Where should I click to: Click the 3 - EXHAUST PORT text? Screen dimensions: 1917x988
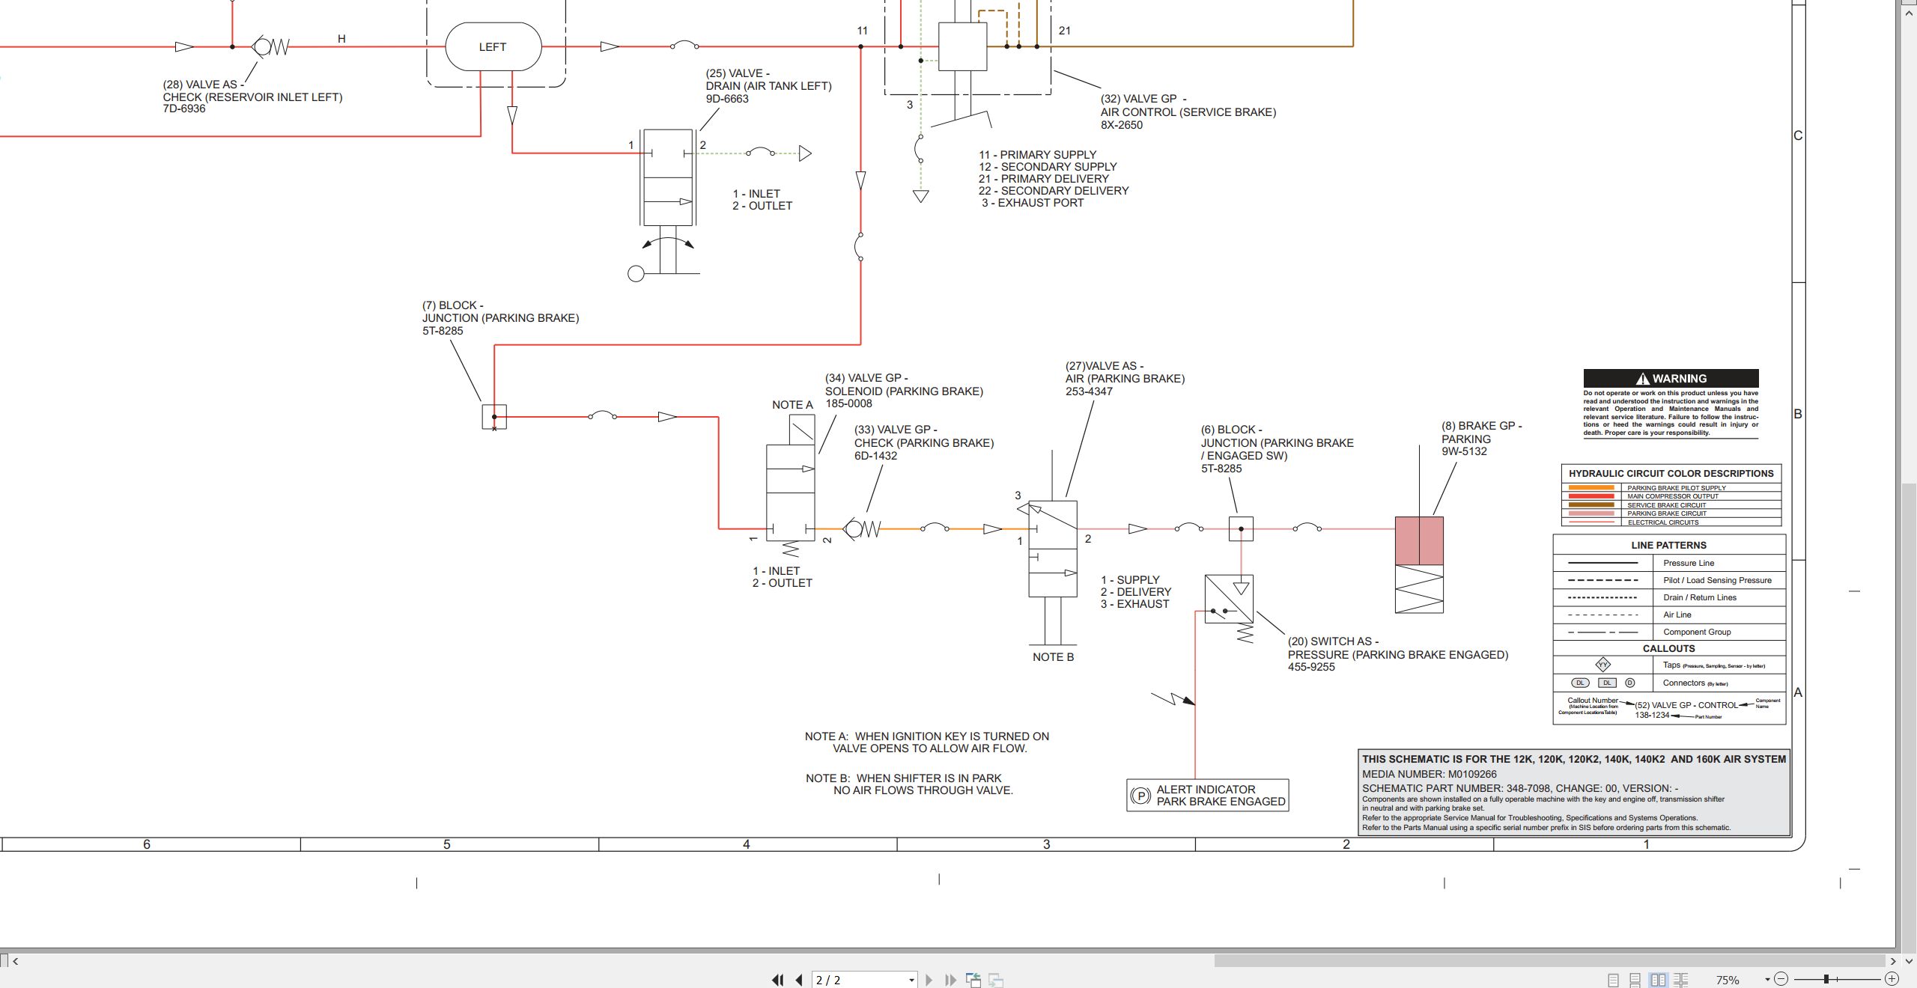point(1033,203)
